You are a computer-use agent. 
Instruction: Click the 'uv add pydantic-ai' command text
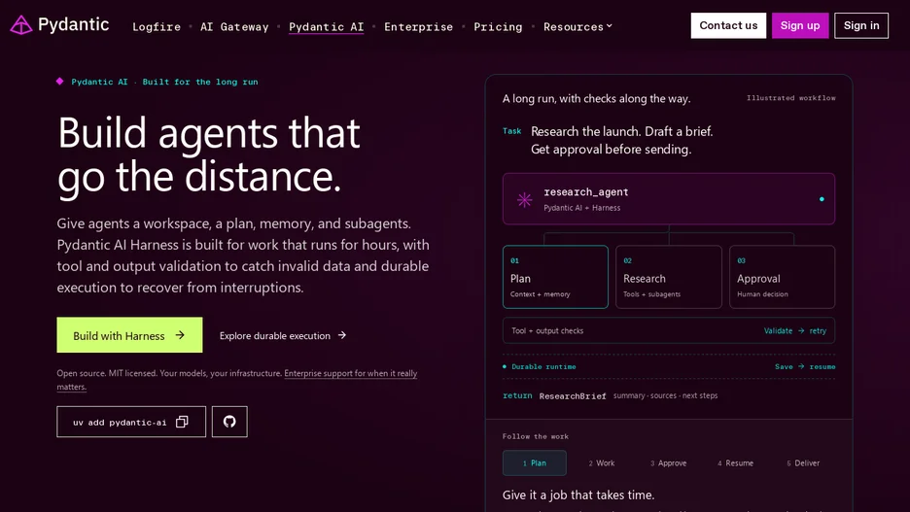pos(120,422)
